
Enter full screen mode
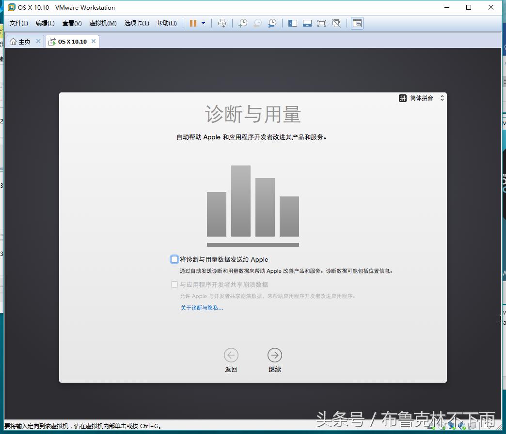pos(322,23)
